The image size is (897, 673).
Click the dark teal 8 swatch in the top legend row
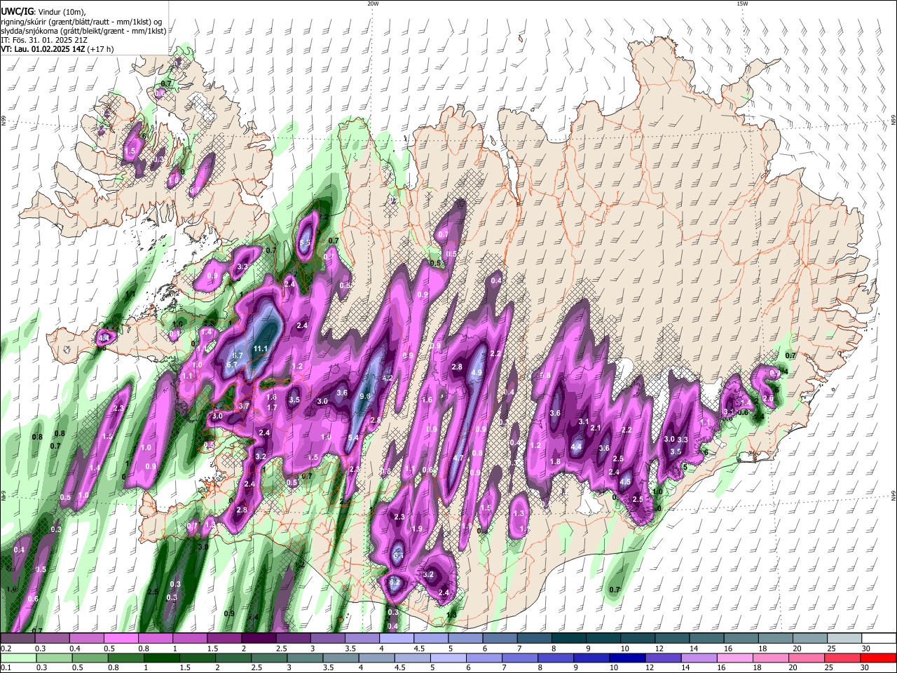[x=569, y=639]
